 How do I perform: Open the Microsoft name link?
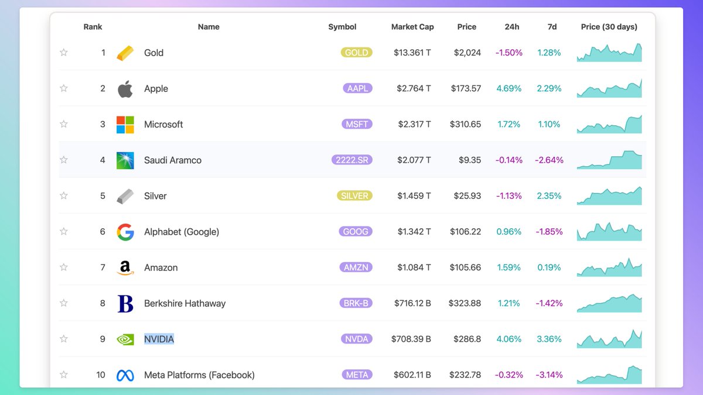(163, 124)
